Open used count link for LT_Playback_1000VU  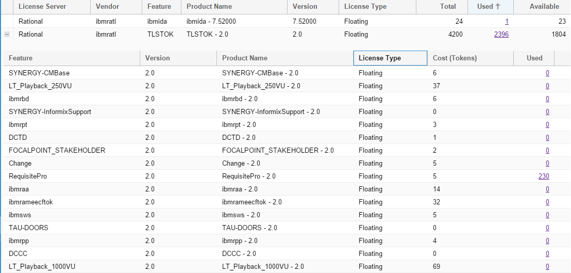pyautogui.click(x=547, y=267)
